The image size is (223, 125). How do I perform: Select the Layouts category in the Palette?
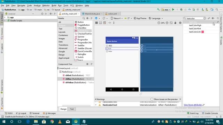click(62, 32)
